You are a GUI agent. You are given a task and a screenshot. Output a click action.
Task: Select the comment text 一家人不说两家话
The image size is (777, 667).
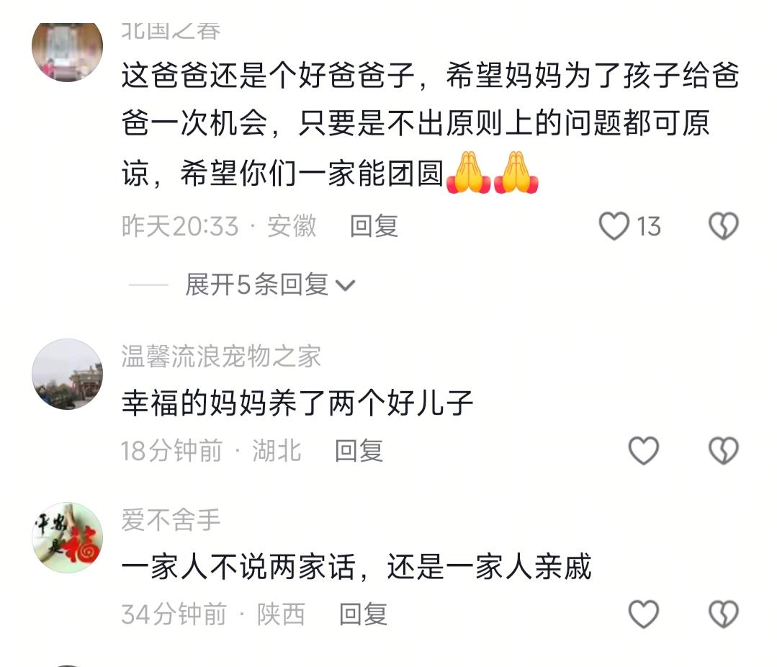[x=238, y=567]
